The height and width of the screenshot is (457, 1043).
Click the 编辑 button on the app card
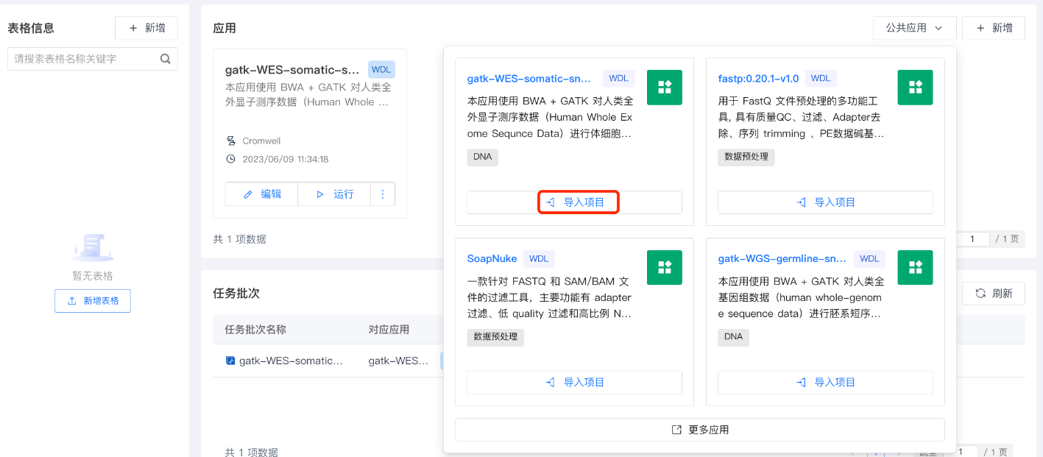coord(262,194)
